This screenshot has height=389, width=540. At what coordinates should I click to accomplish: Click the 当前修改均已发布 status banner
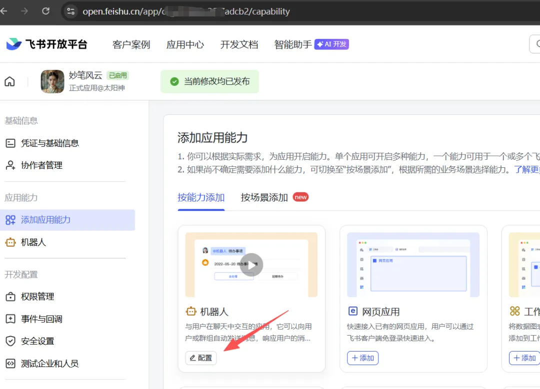pyautogui.click(x=209, y=81)
